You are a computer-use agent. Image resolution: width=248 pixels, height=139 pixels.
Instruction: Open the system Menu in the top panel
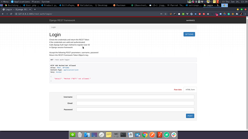[5, 2]
